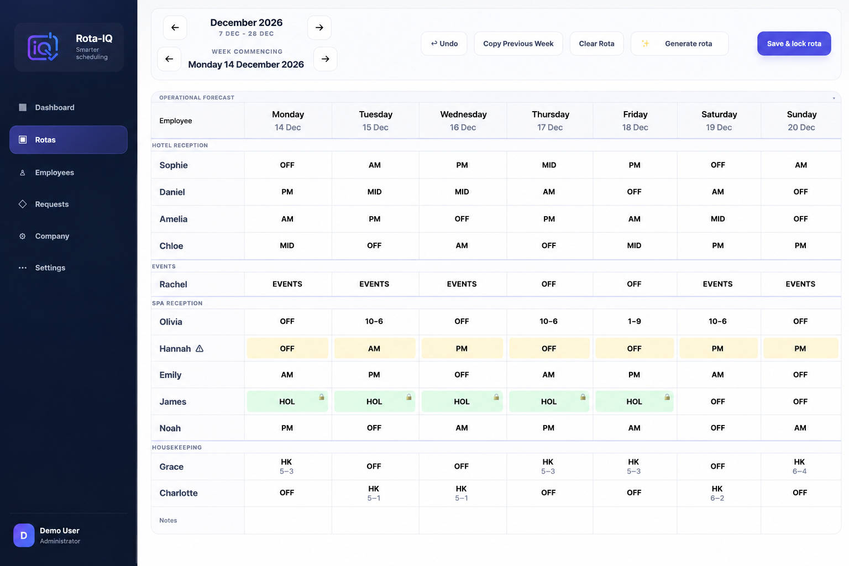Click Copy Previous Week button
849x566 pixels.
click(518, 44)
